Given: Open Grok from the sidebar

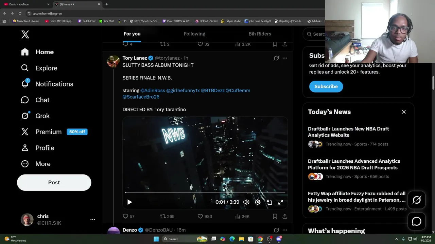Looking at the screenshot, I should click(35, 116).
